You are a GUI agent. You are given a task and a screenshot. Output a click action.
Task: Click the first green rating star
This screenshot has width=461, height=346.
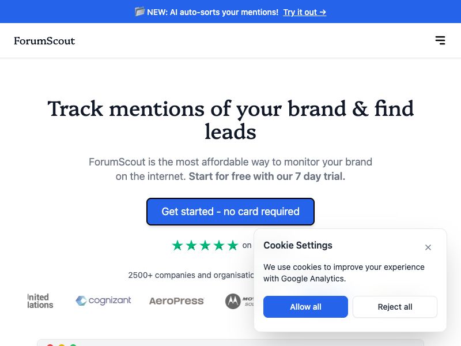(x=177, y=245)
